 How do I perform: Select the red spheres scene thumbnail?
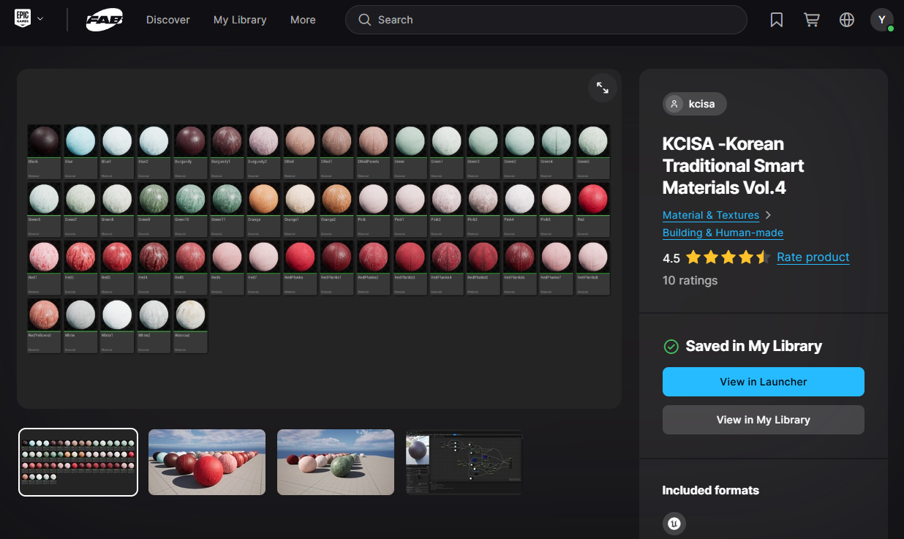[x=207, y=462]
